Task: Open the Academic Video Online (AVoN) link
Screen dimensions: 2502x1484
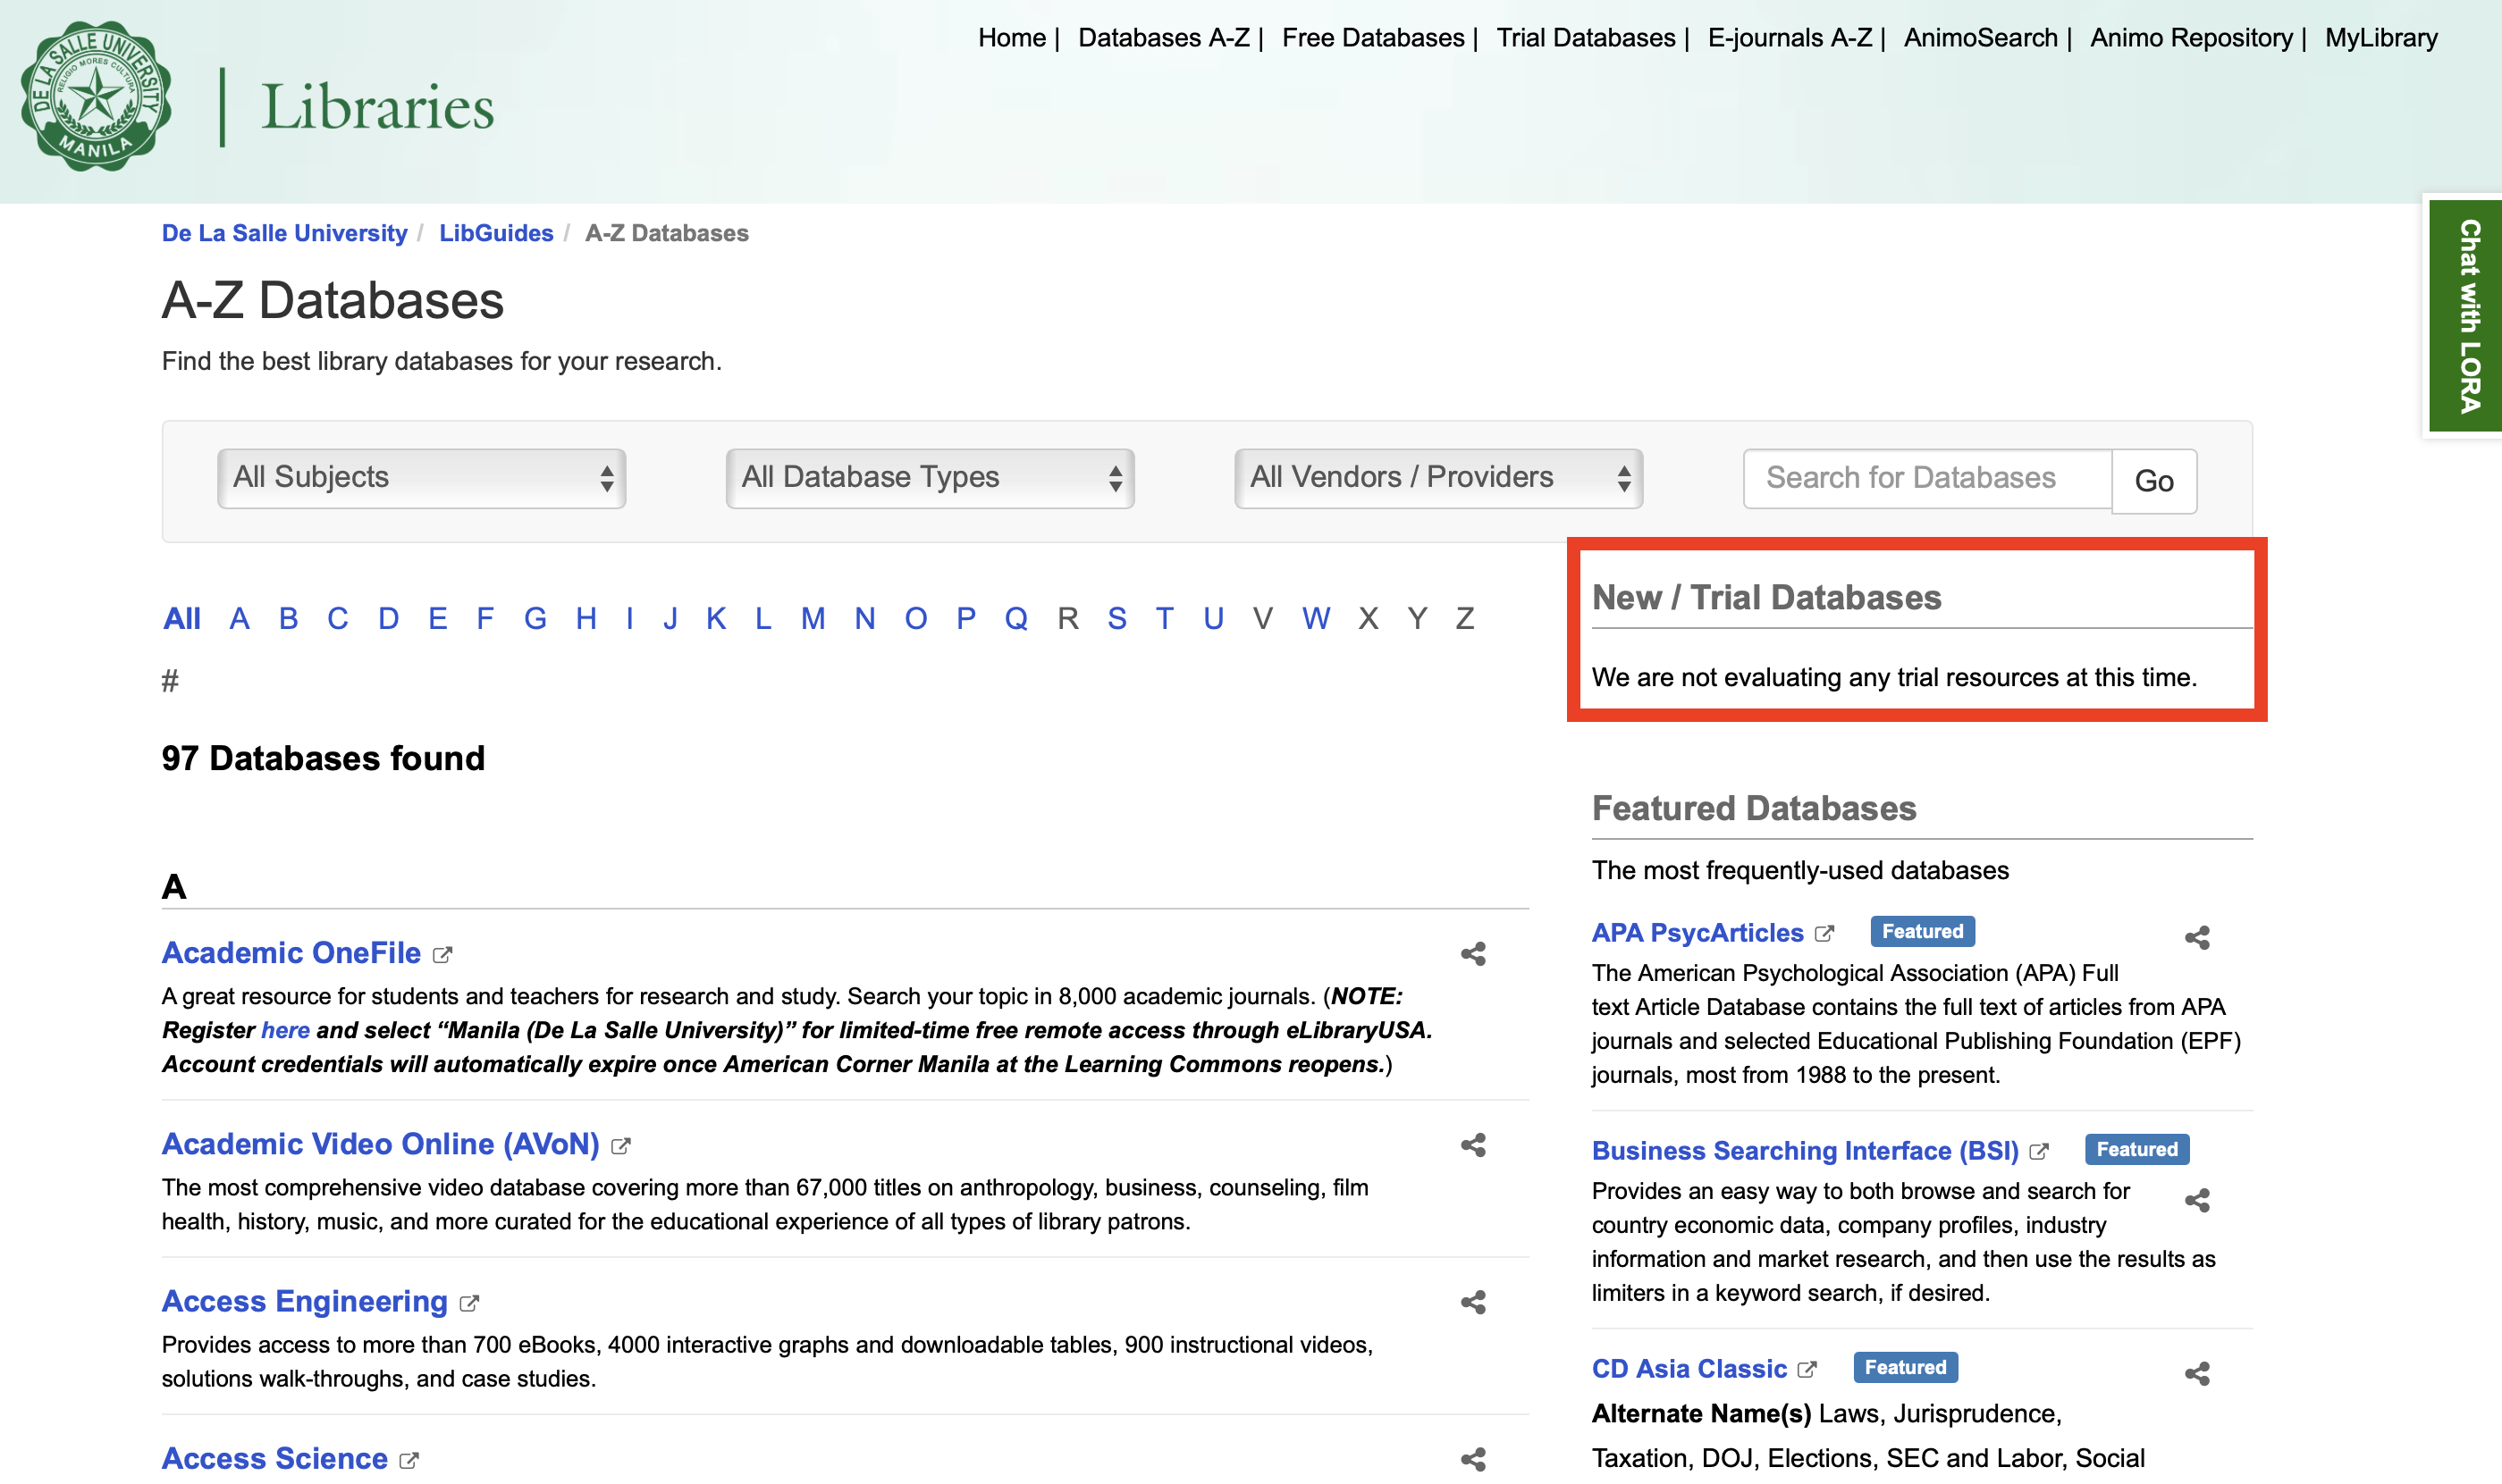Action: (380, 1144)
